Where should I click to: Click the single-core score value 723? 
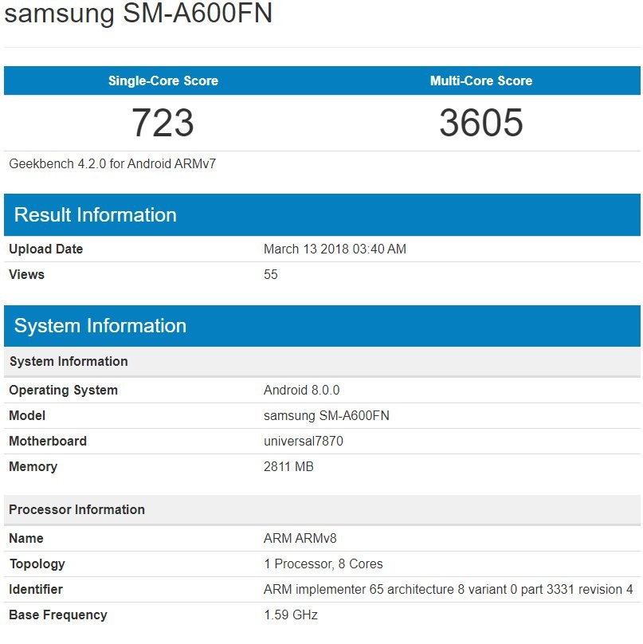163,123
